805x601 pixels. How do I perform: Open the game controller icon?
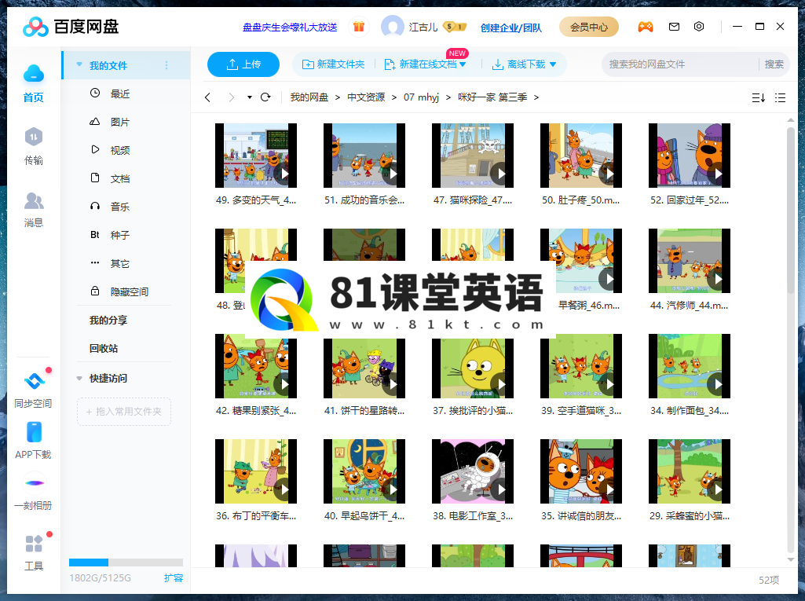coord(646,27)
